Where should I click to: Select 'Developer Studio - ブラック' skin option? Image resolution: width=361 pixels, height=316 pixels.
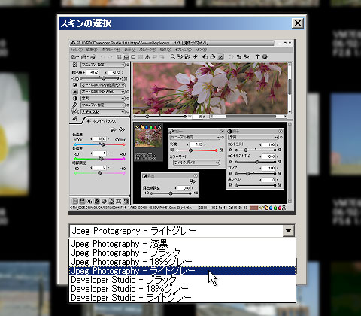[182, 280]
